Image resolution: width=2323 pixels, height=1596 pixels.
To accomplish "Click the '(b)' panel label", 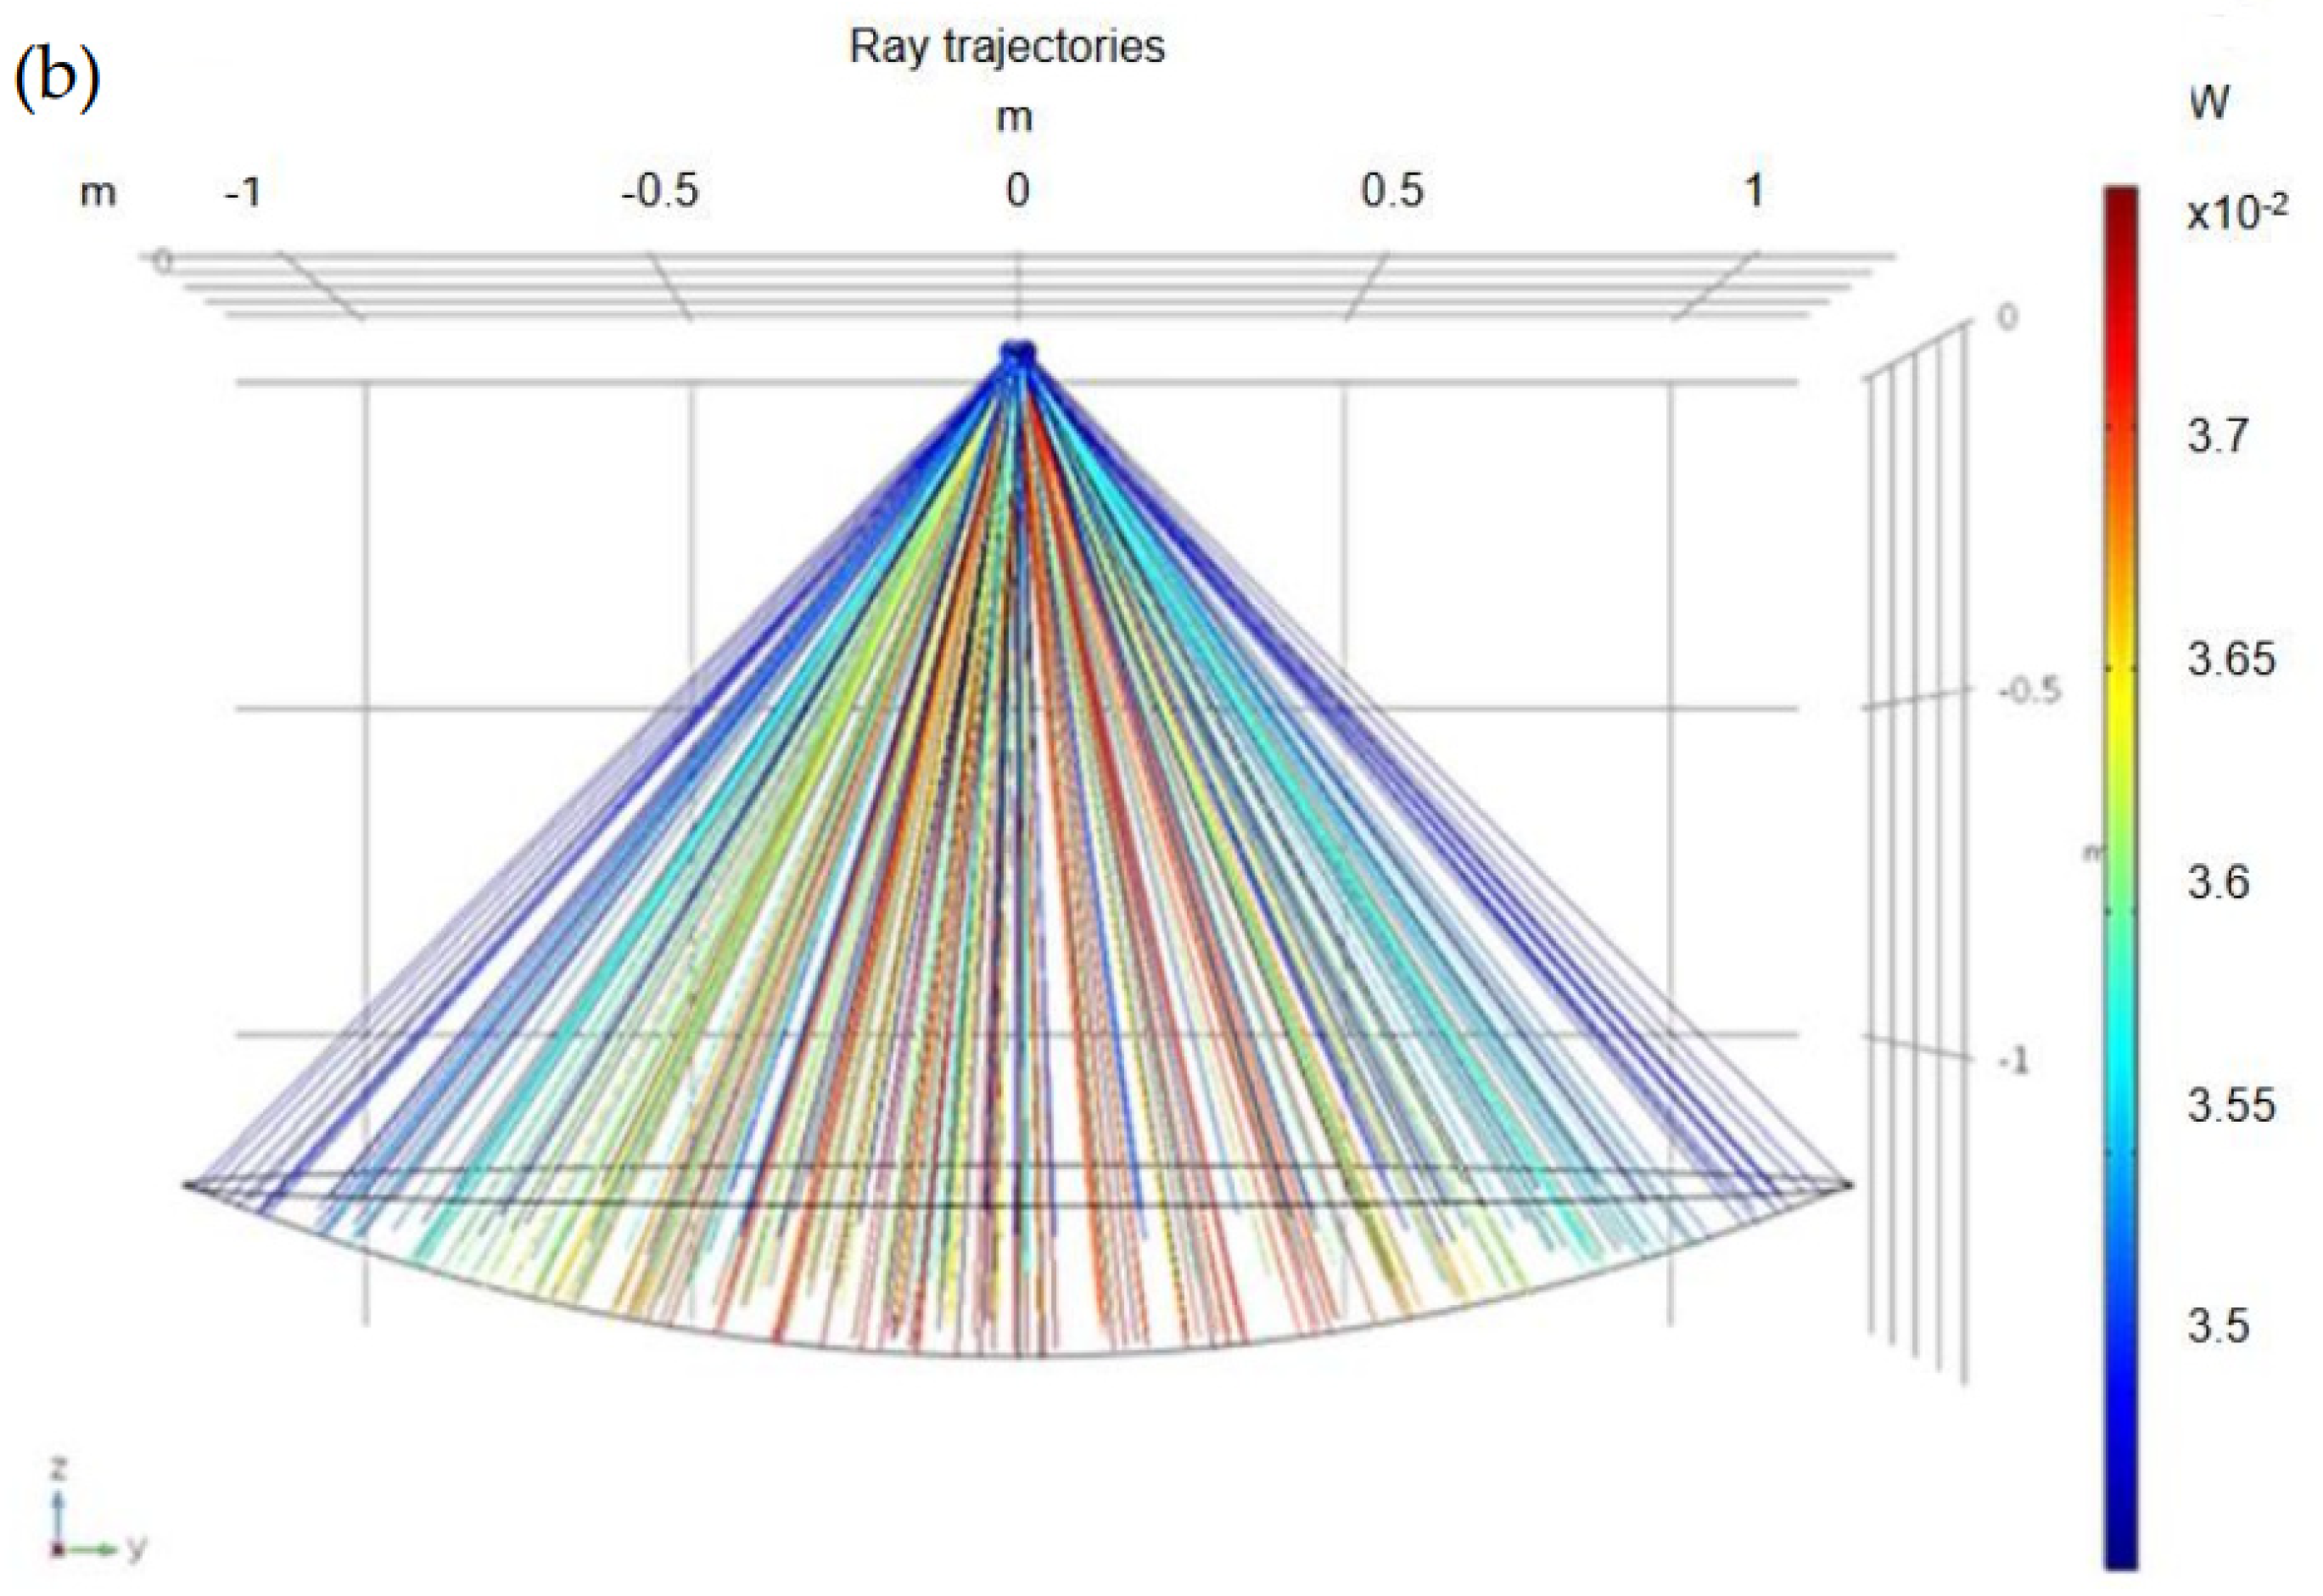I will pyautogui.click(x=57, y=79).
